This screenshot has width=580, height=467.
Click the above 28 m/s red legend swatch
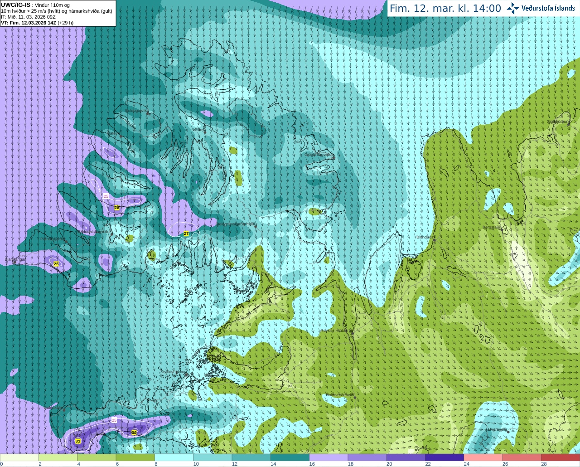561,457
